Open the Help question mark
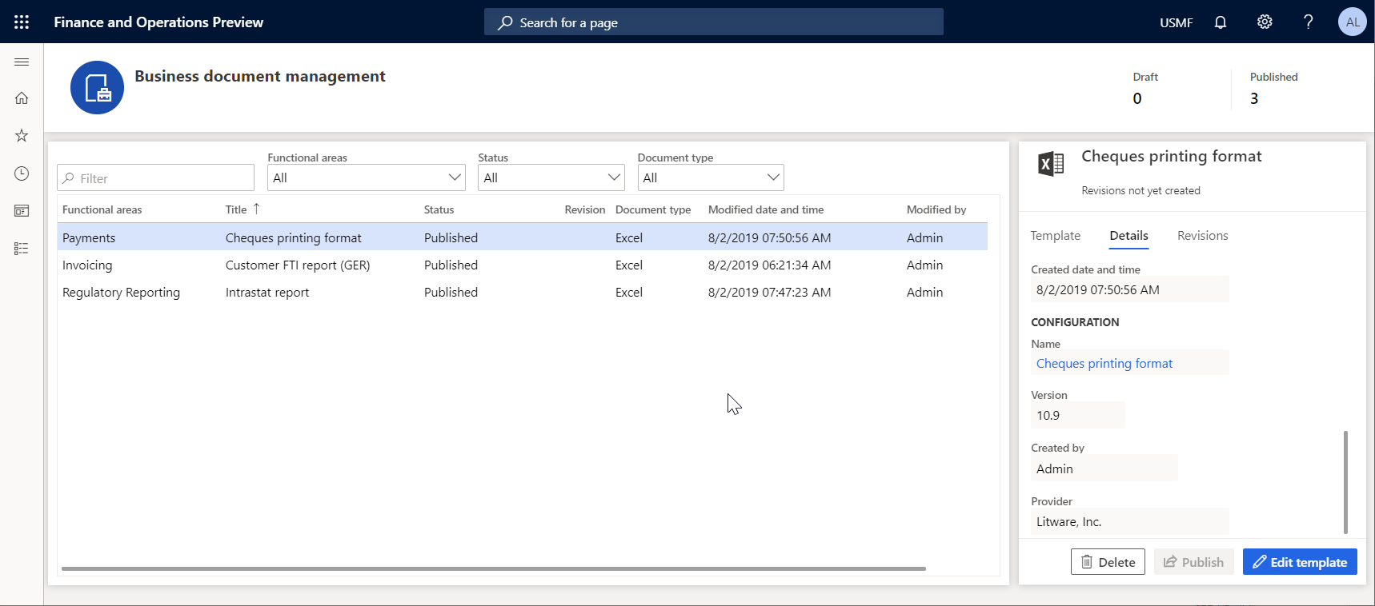 1309,22
